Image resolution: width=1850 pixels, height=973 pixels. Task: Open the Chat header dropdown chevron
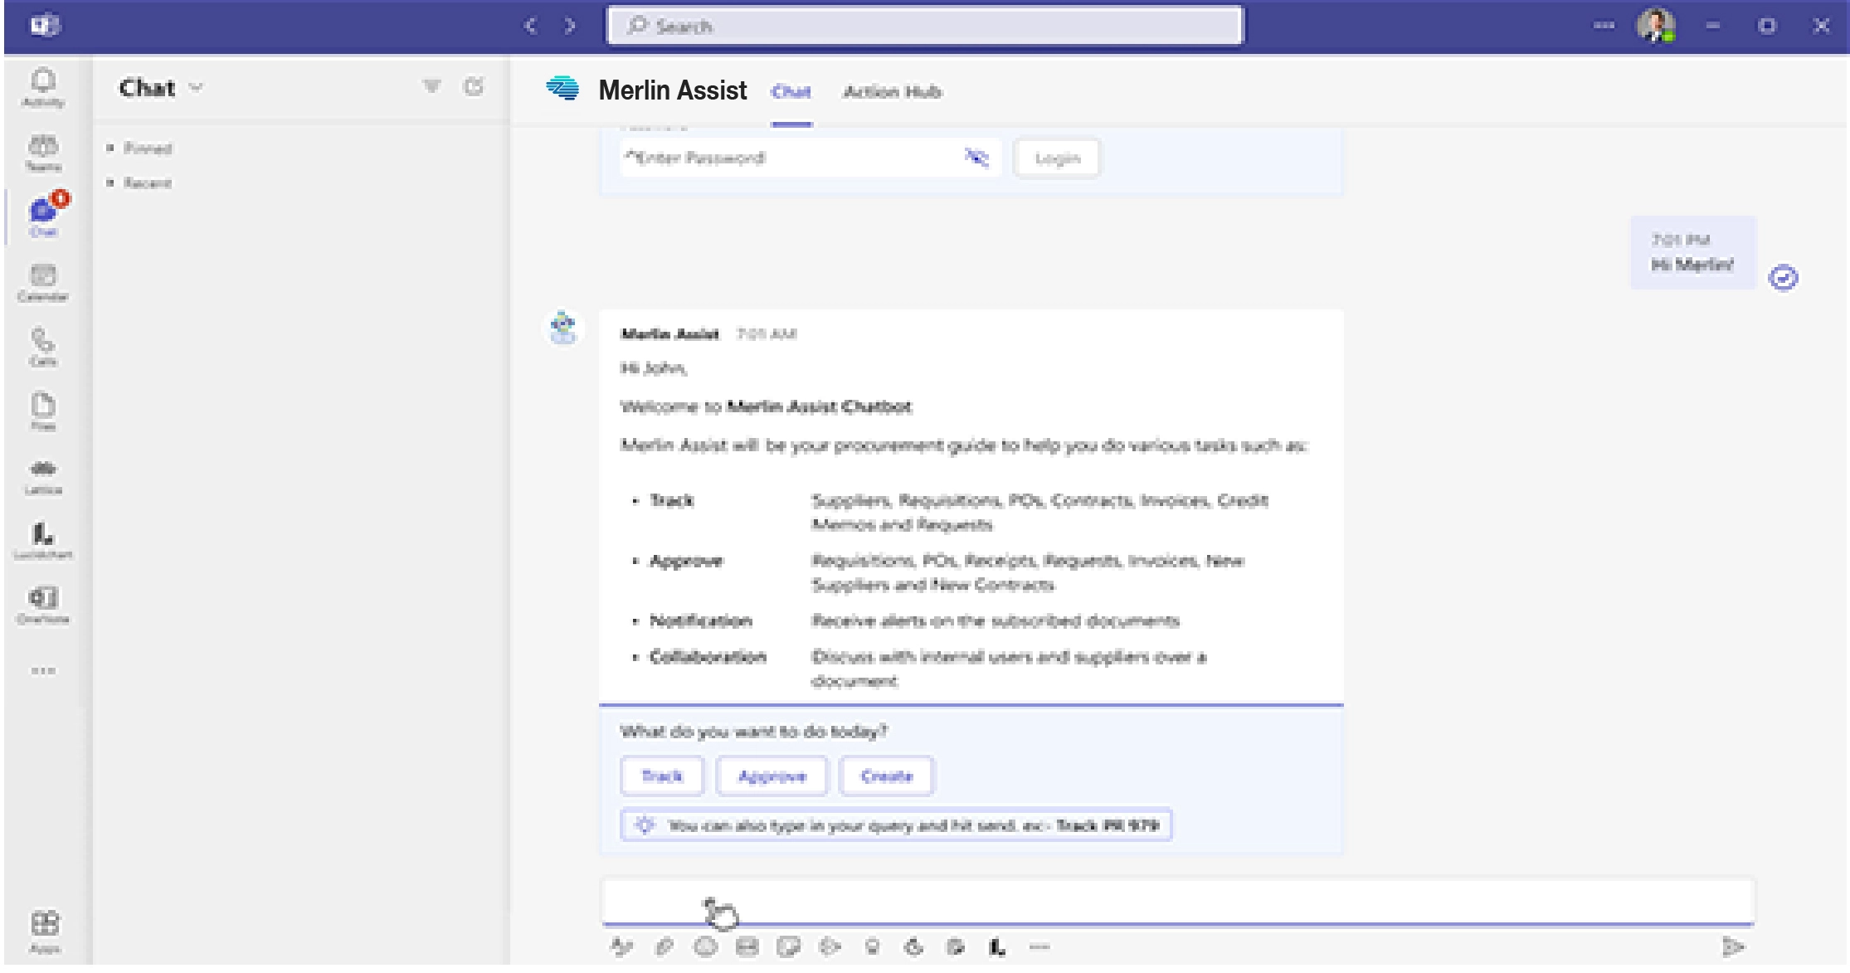[x=197, y=88]
